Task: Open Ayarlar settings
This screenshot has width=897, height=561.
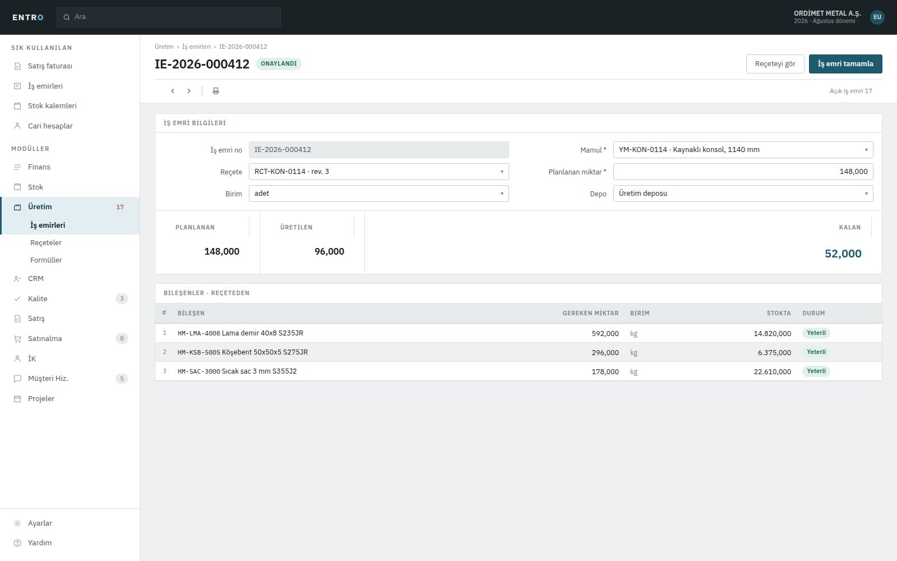Action: tap(70, 523)
